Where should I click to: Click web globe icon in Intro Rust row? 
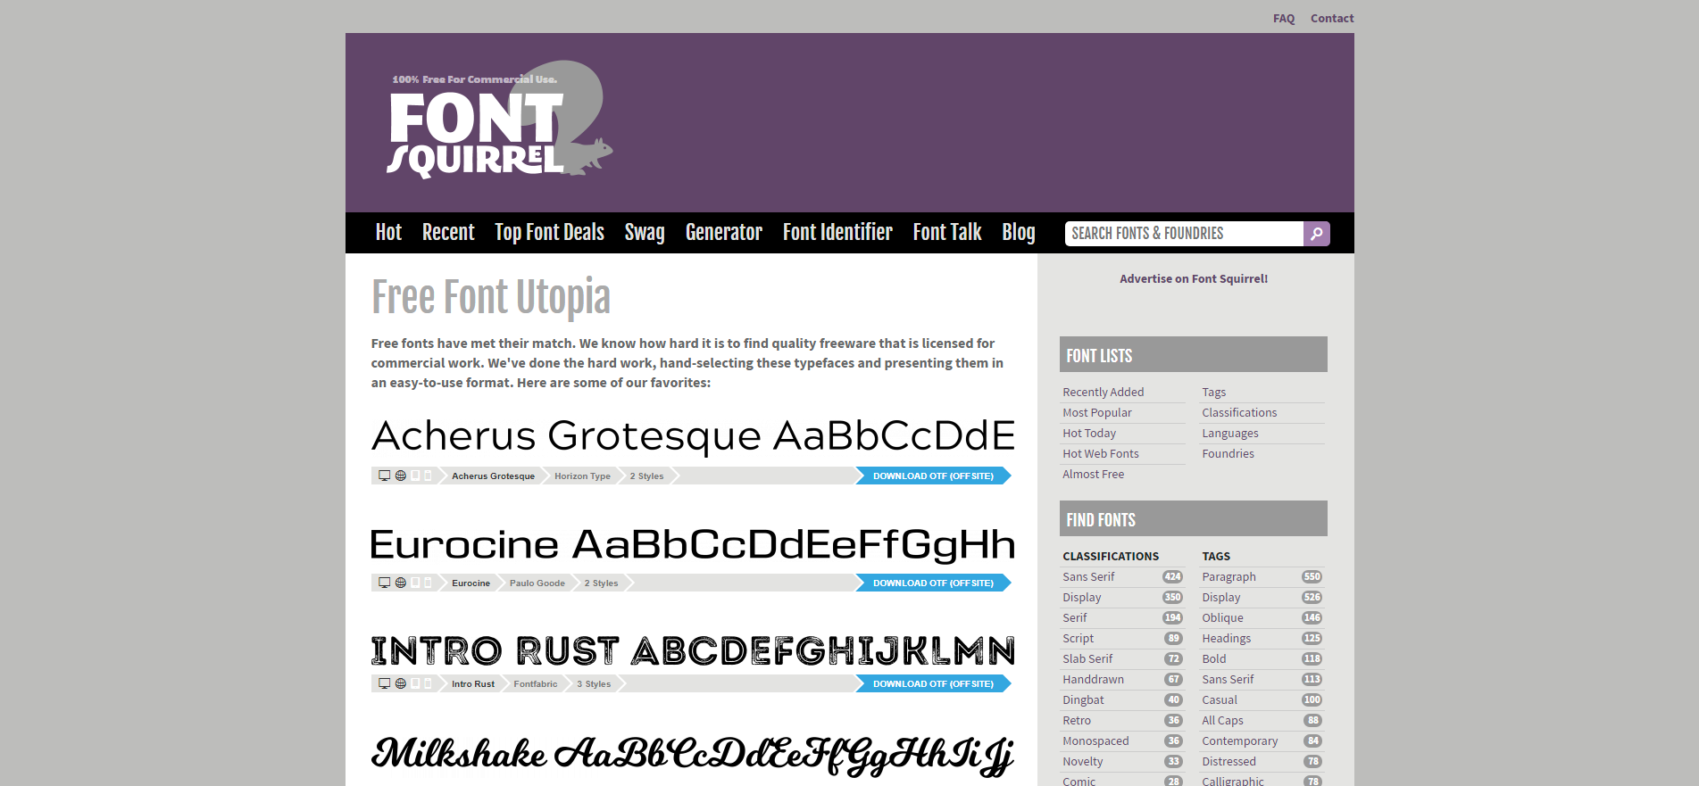(x=401, y=683)
